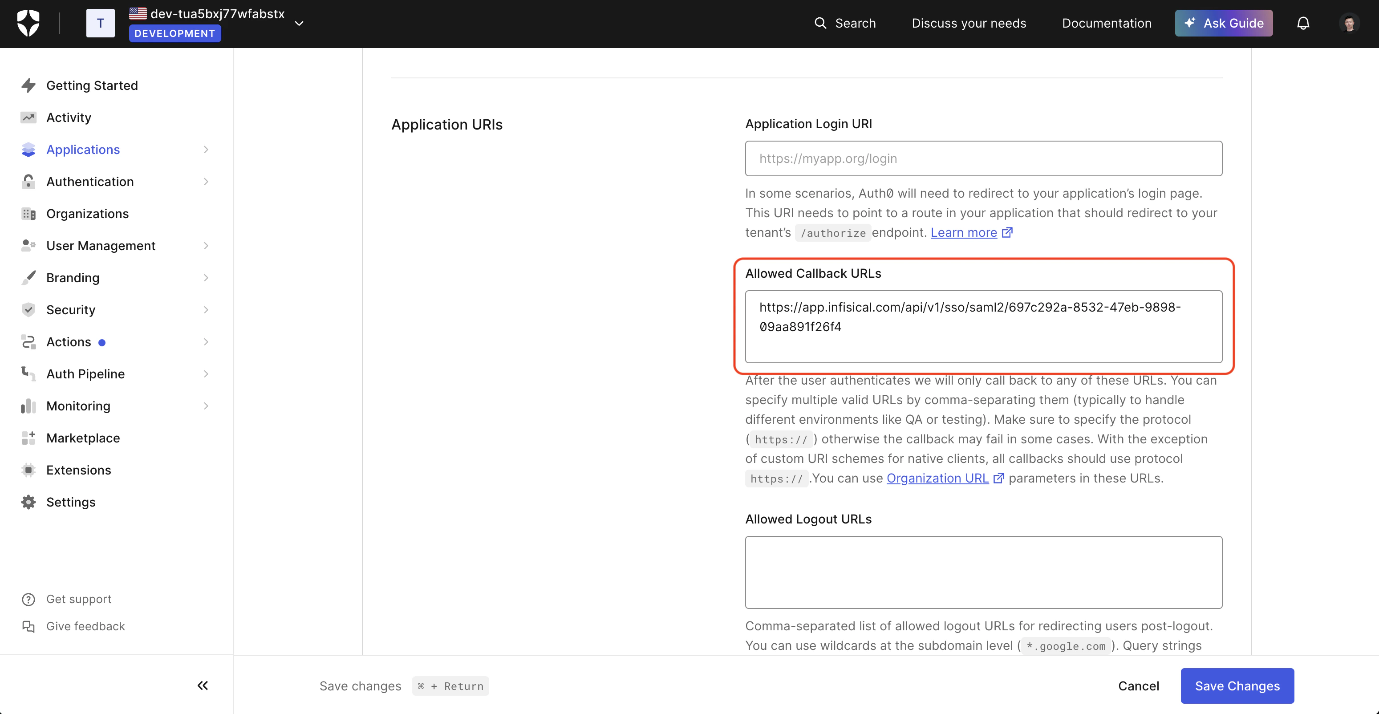Click the Activity chart icon
1379x714 pixels.
tap(28, 117)
